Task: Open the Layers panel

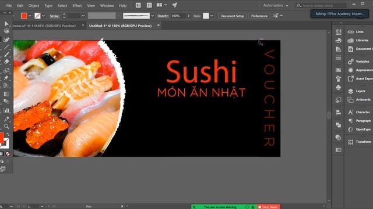Action: click(x=360, y=91)
